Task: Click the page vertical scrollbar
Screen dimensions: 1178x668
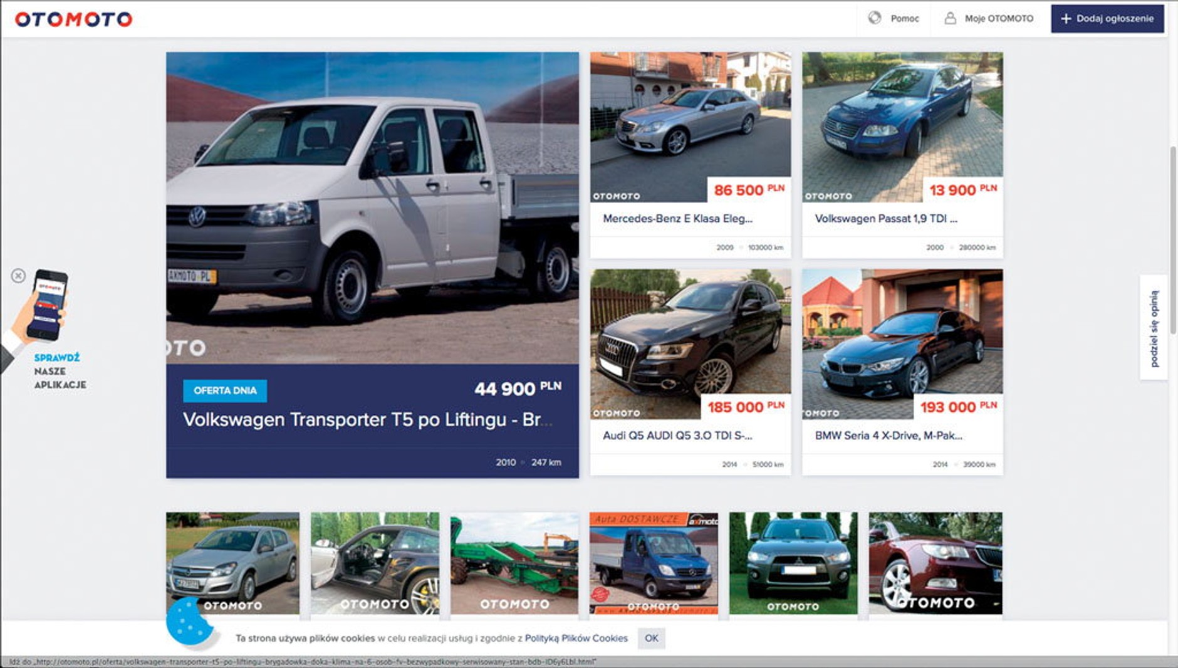Action: tap(1172, 213)
